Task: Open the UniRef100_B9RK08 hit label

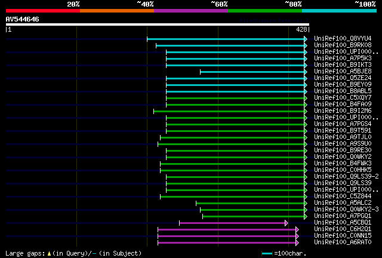Action: tap(343, 45)
